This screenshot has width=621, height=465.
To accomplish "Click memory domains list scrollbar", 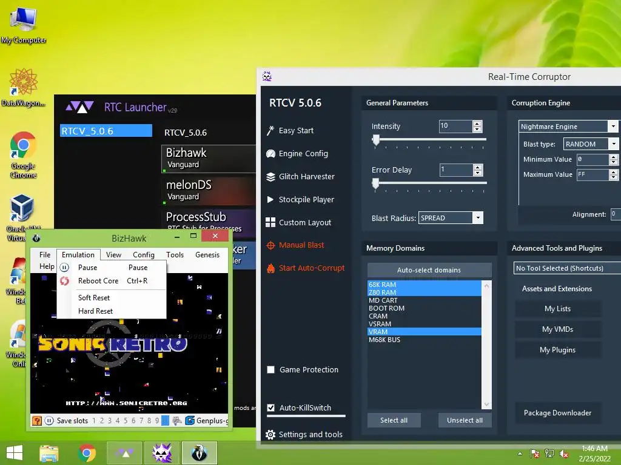I will [487, 345].
